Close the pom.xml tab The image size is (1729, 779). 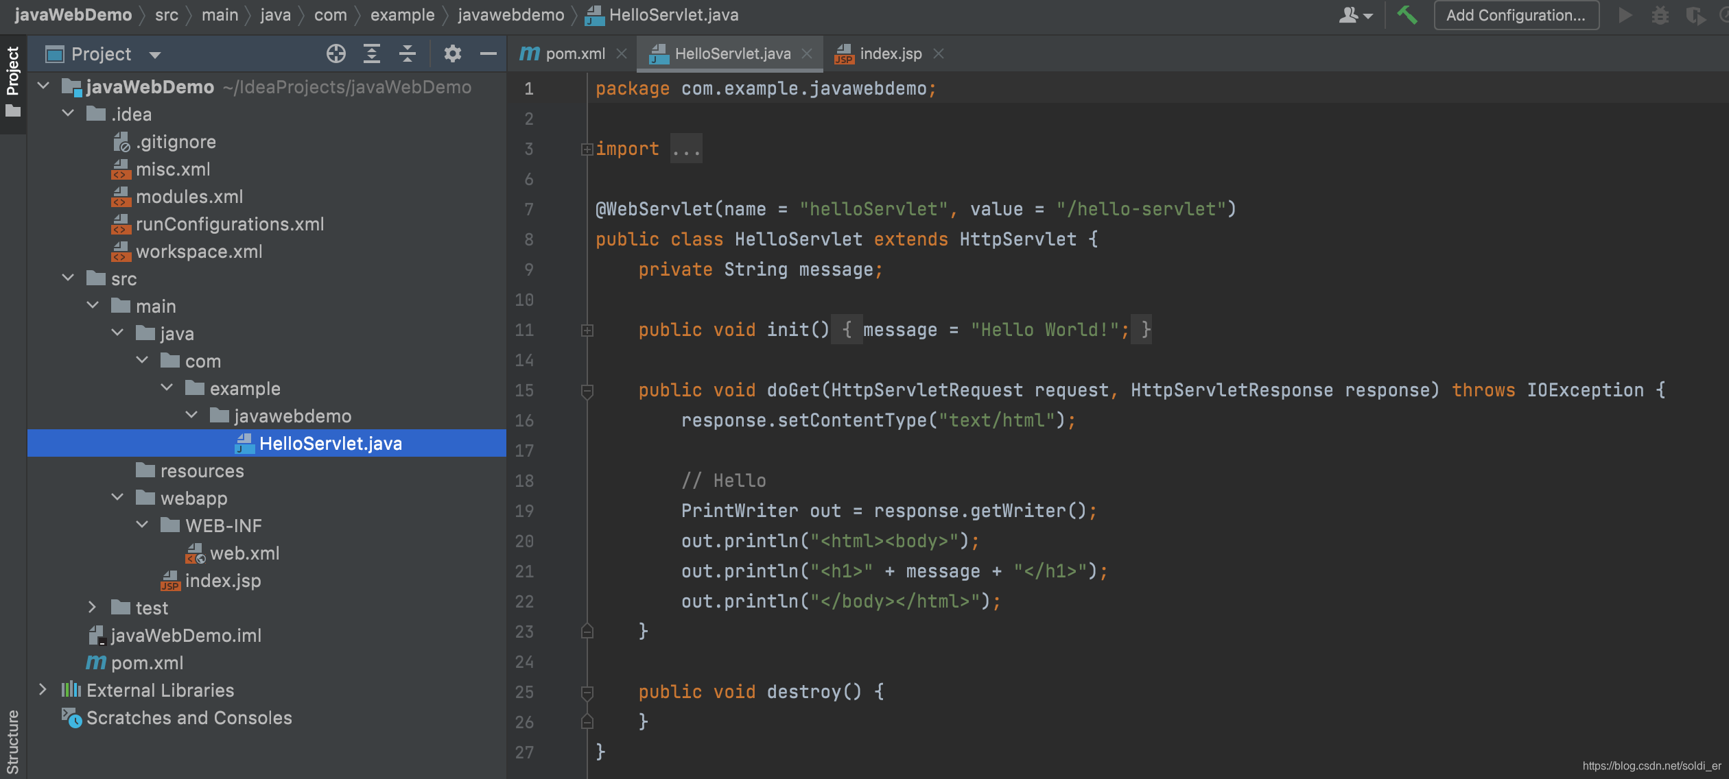(622, 53)
